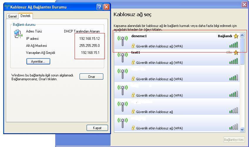
Task: Click the help question mark button in title bar
Action: (100, 7)
